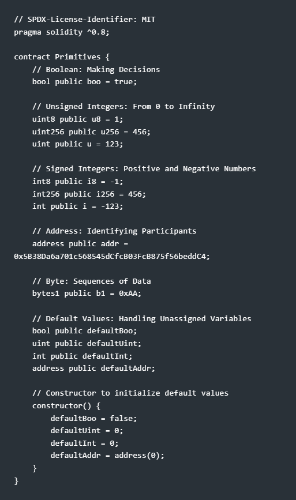Click the int256 public i256 line

click(89, 194)
